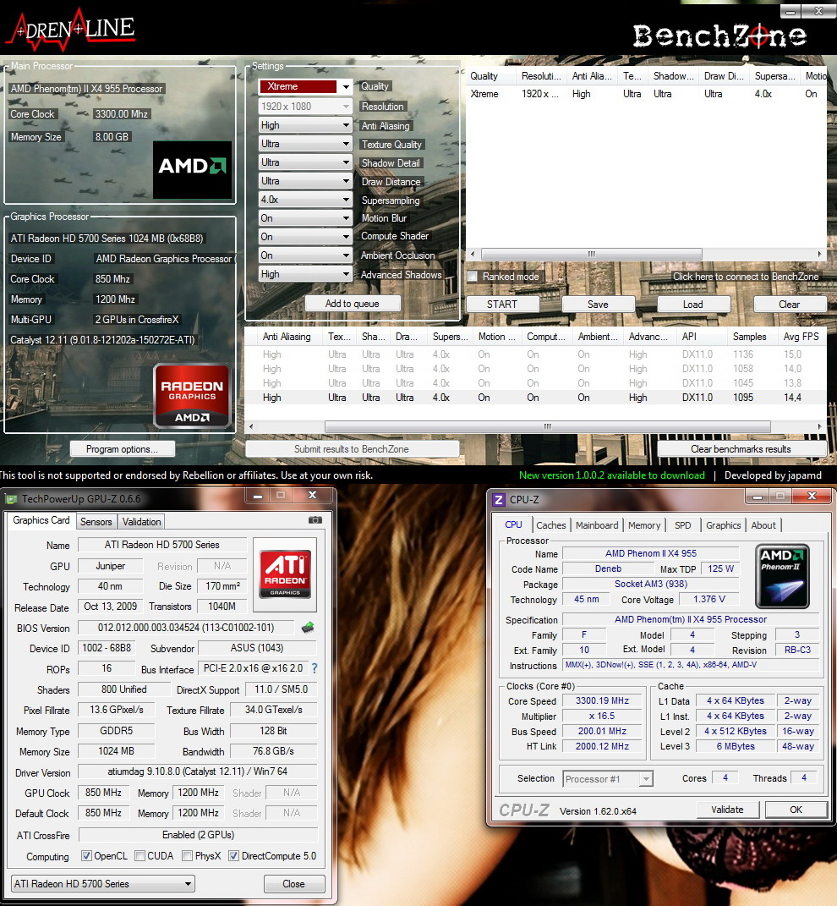Switch to the Sensors tab in GPU-Z
This screenshot has width=837, height=906.
click(x=96, y=522)
